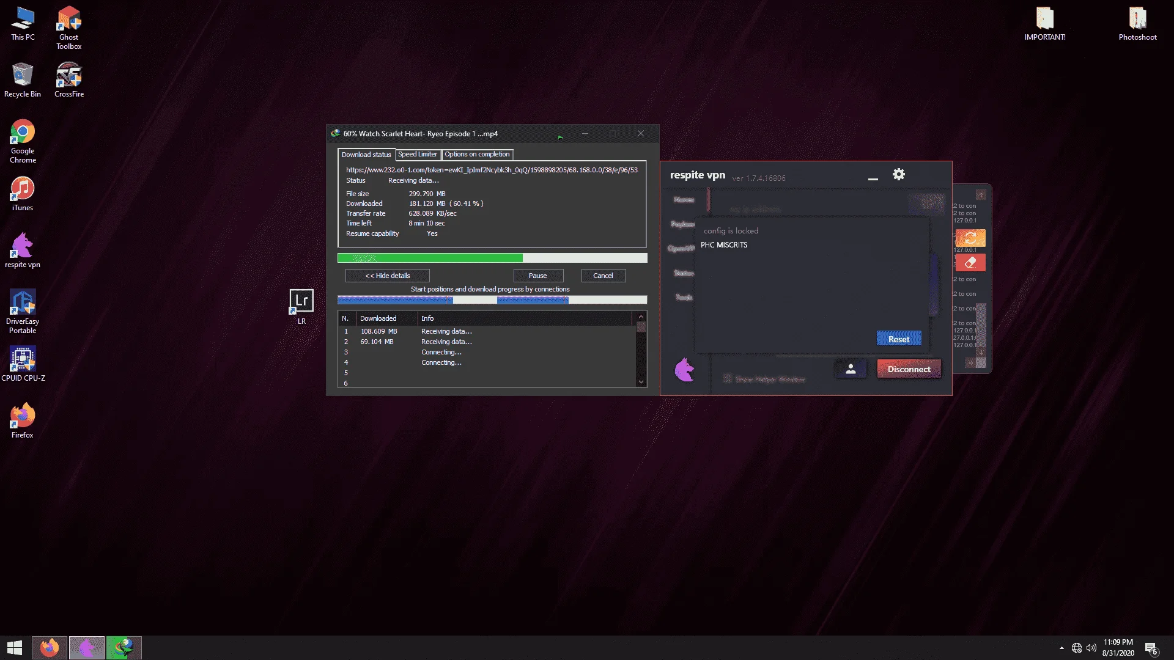Click the red Disconnect button
This screenshot has width=1174, height=660.
(x=909, y=369)
